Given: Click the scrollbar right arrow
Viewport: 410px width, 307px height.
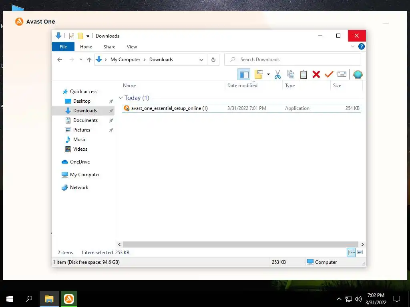Looking at the screenshot, I should pyautogui.click(x=362, y=244).
